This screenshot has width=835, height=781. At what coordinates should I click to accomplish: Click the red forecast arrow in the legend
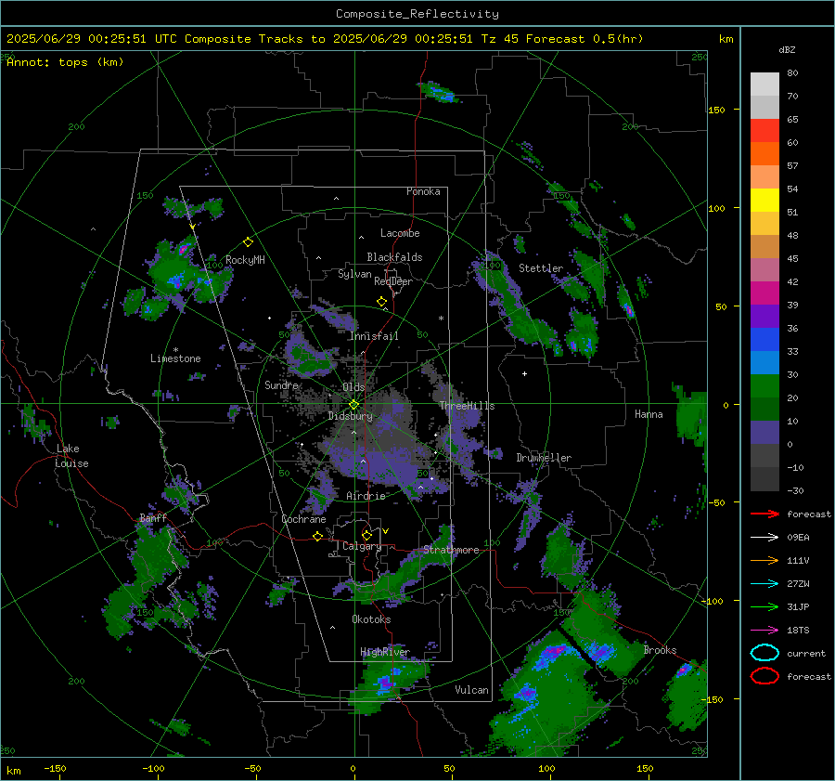pyautogui.click(x=764, y=514)
